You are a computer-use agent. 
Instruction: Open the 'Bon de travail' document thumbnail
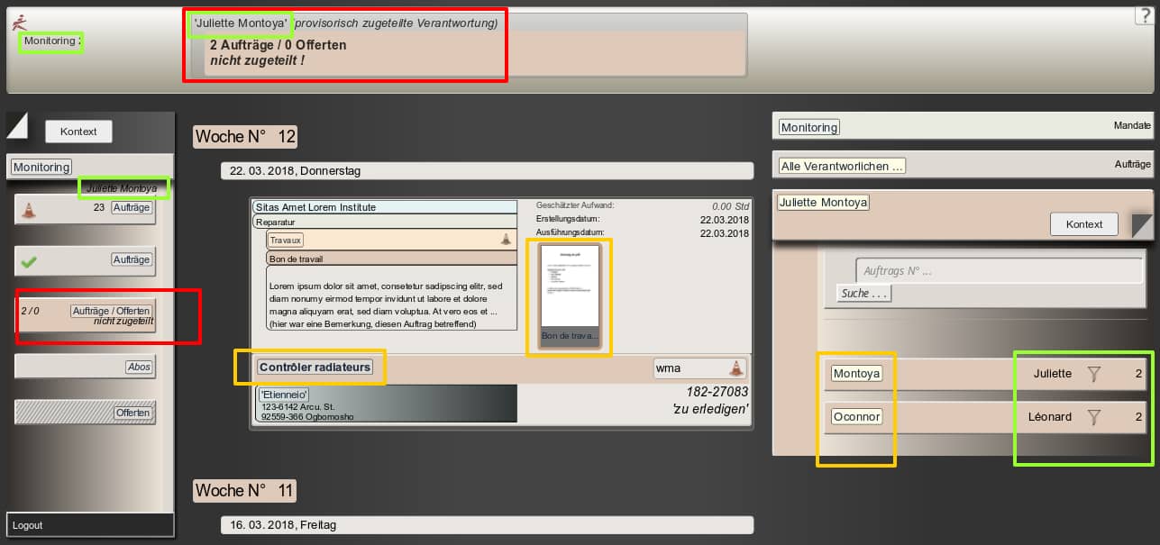569,297
